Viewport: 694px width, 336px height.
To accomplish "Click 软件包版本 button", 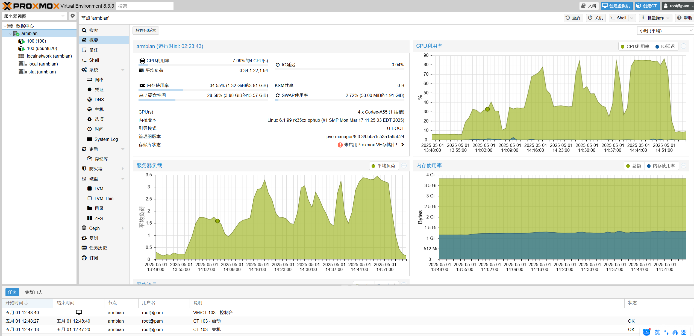I will pyautogui.click(x=146, y=31).
